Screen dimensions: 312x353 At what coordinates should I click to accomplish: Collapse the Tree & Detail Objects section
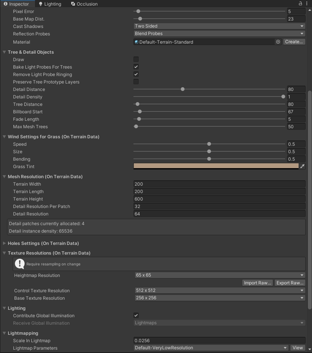4,52
